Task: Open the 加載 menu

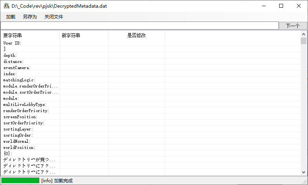Action: coord(11,17)
